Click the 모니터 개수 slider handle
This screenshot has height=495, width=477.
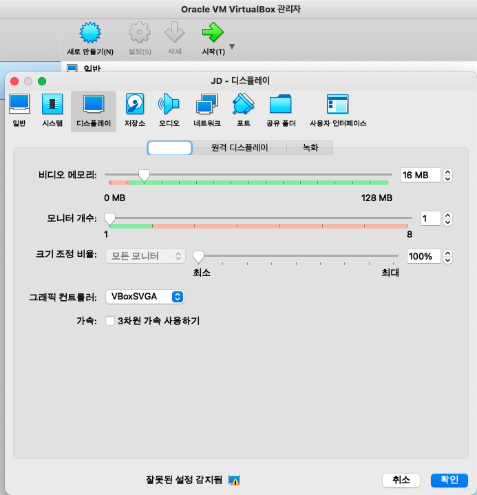pyautogui.click(x=109, y=219)
